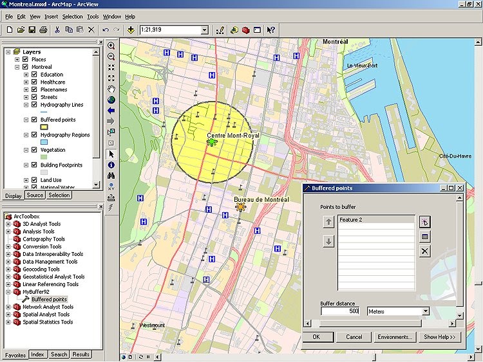Uncheck the Buffered points layer

(33, 120)
